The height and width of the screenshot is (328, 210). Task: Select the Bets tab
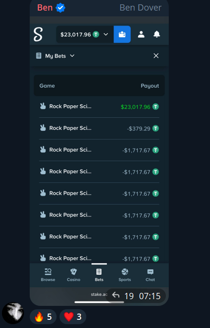99,275
